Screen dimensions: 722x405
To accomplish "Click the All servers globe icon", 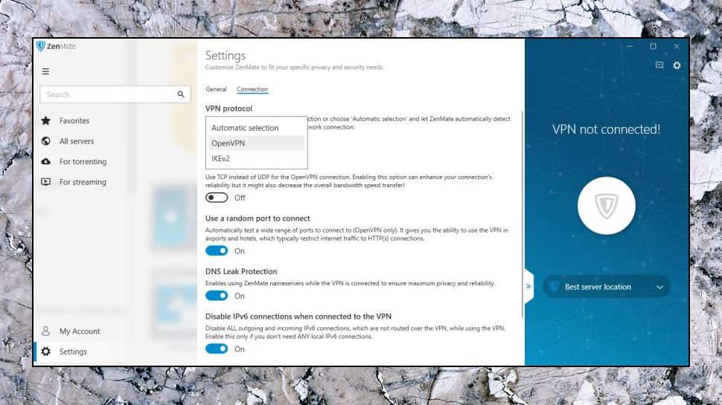I will [46, 141].
